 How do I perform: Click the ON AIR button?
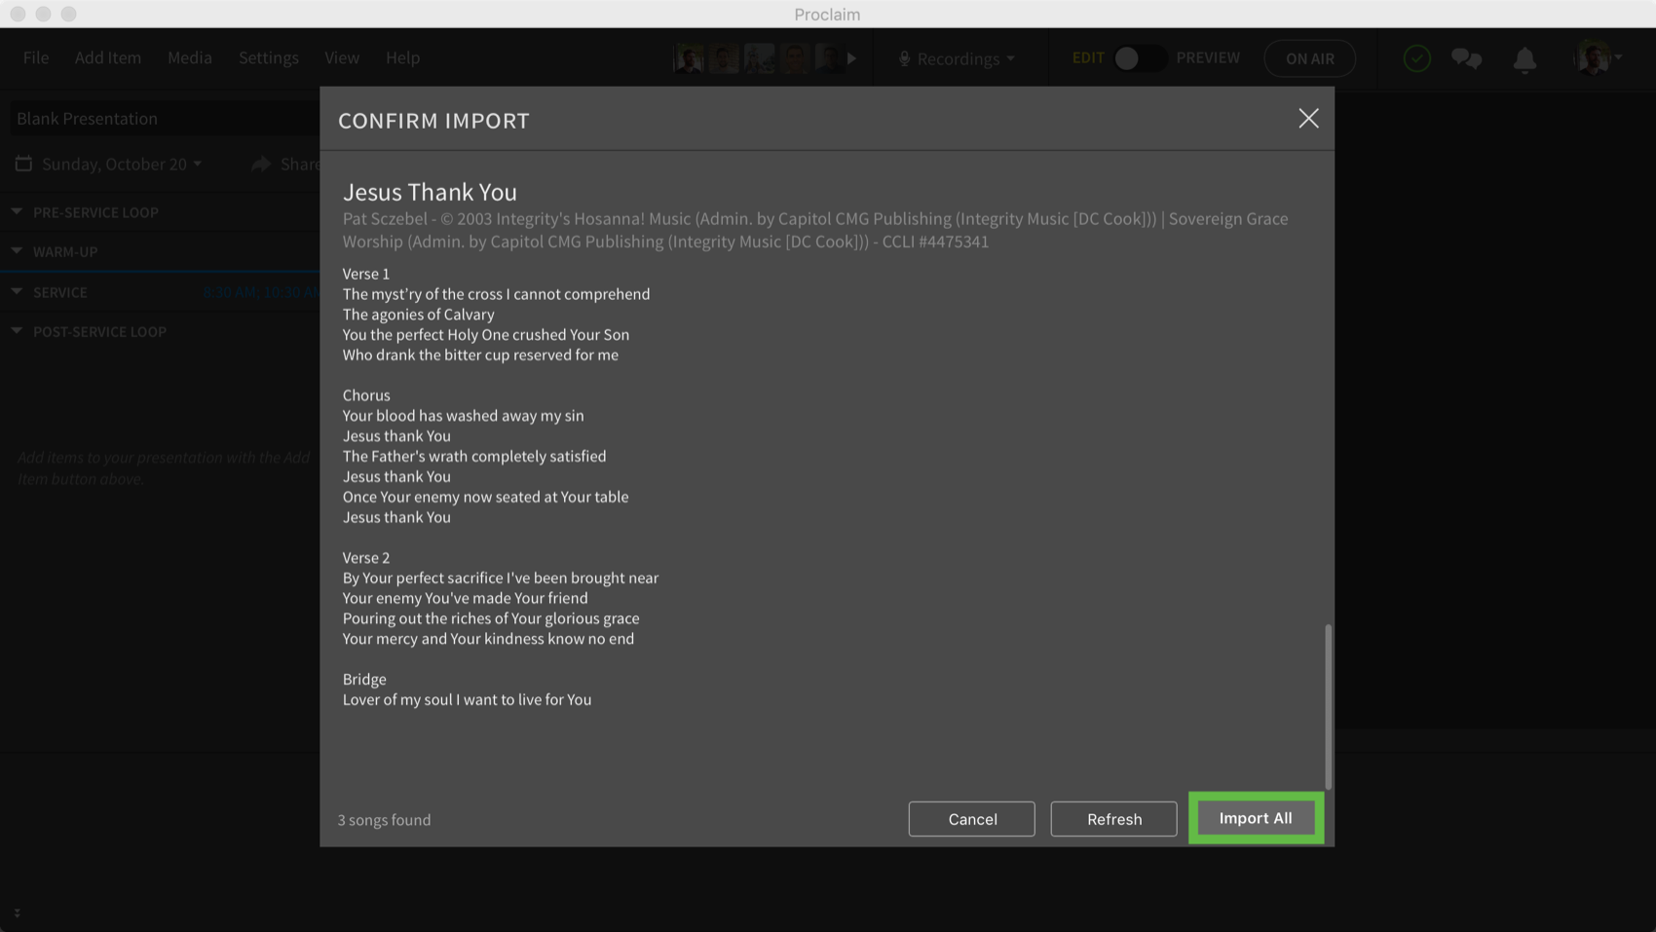coord(1309,58)
